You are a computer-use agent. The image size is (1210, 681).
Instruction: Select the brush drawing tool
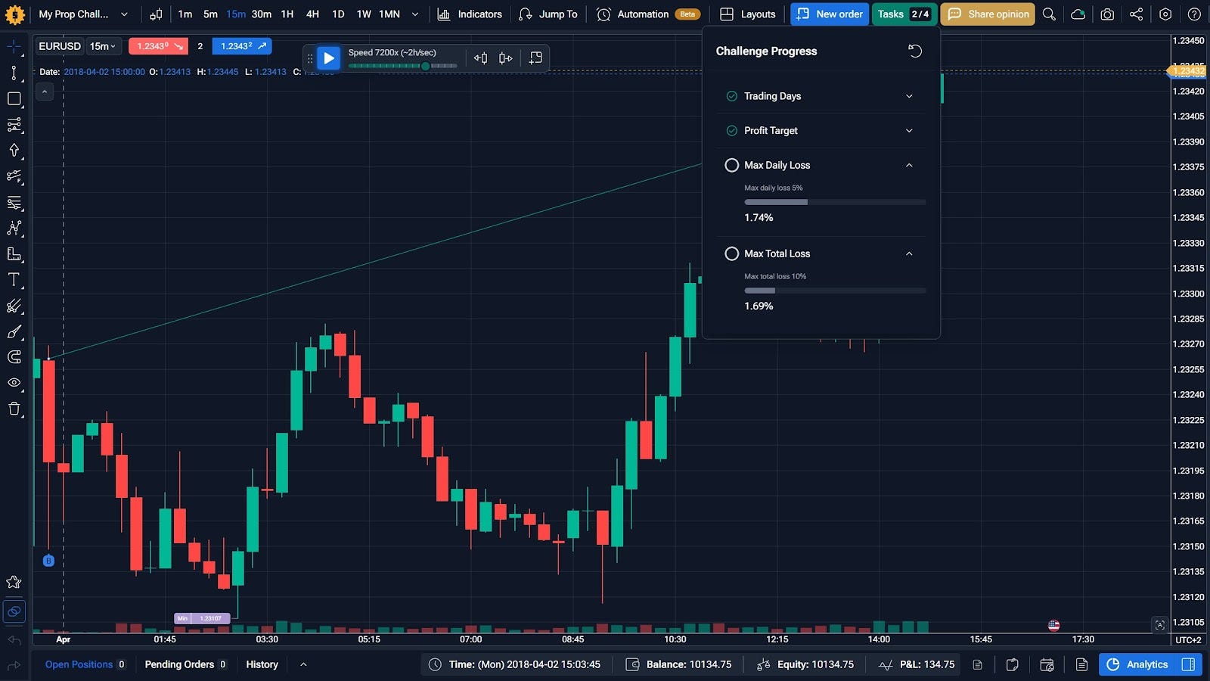(x=14, y=332)
